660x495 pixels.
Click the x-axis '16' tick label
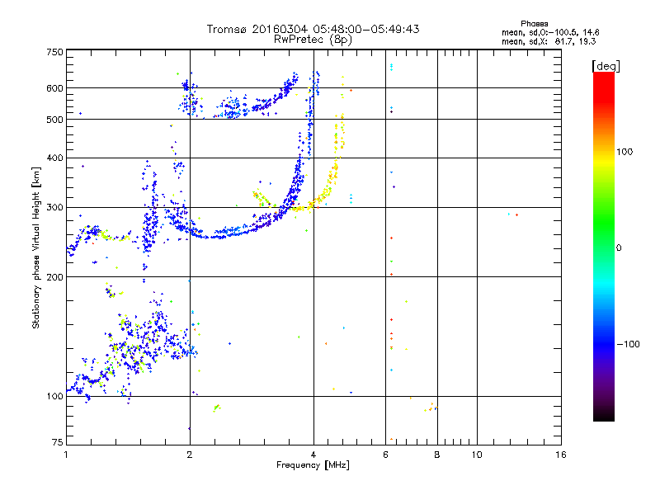pyautogui.click(x=561, y=455)
